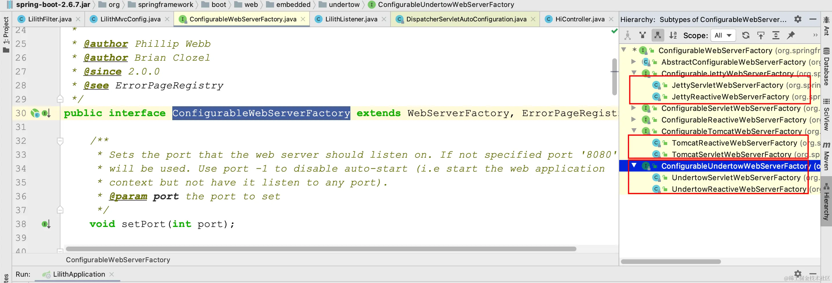Select JettyServletWebServerFactory in hierarchy
Screen dimensions: 832x283
[x=727, y=85]
